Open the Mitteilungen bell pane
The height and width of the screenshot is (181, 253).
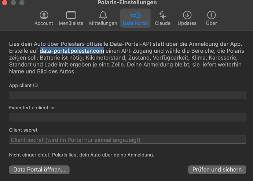[x=103, y=18]
